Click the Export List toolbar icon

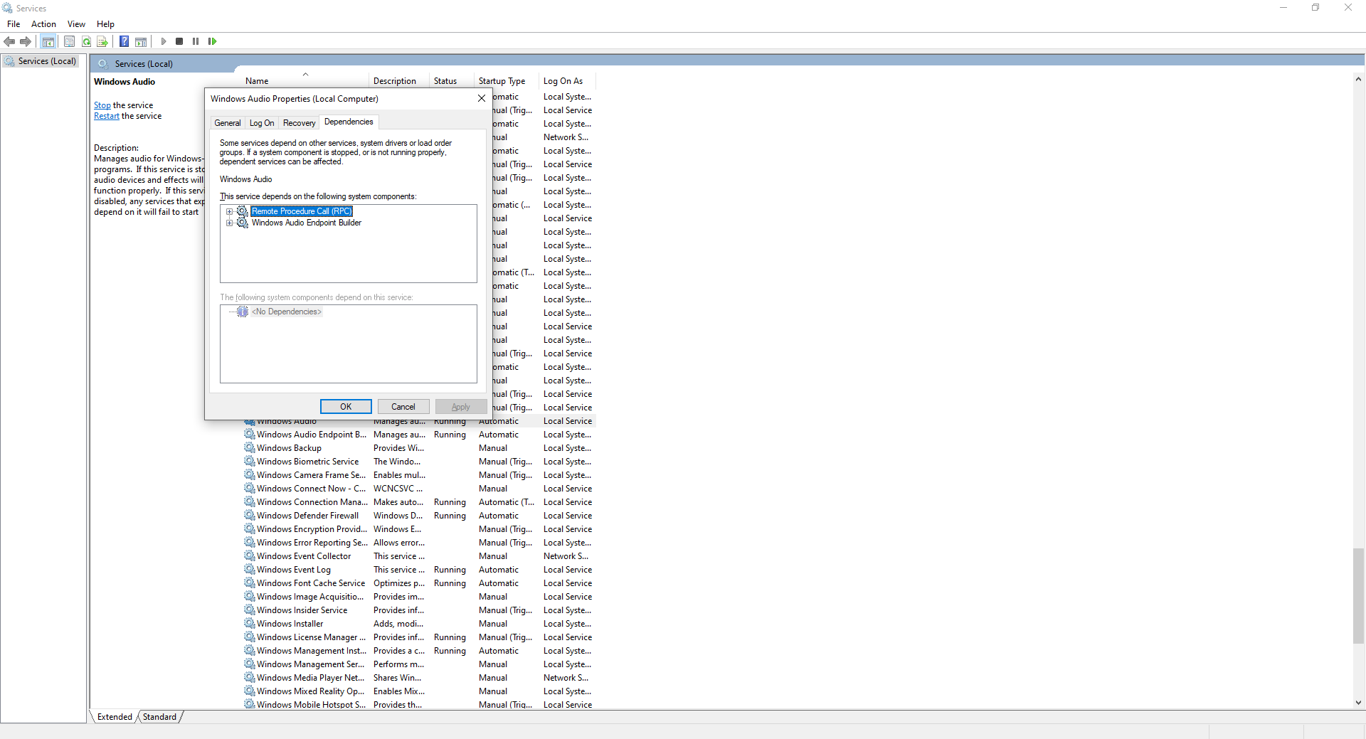click(x=102, y=41)
